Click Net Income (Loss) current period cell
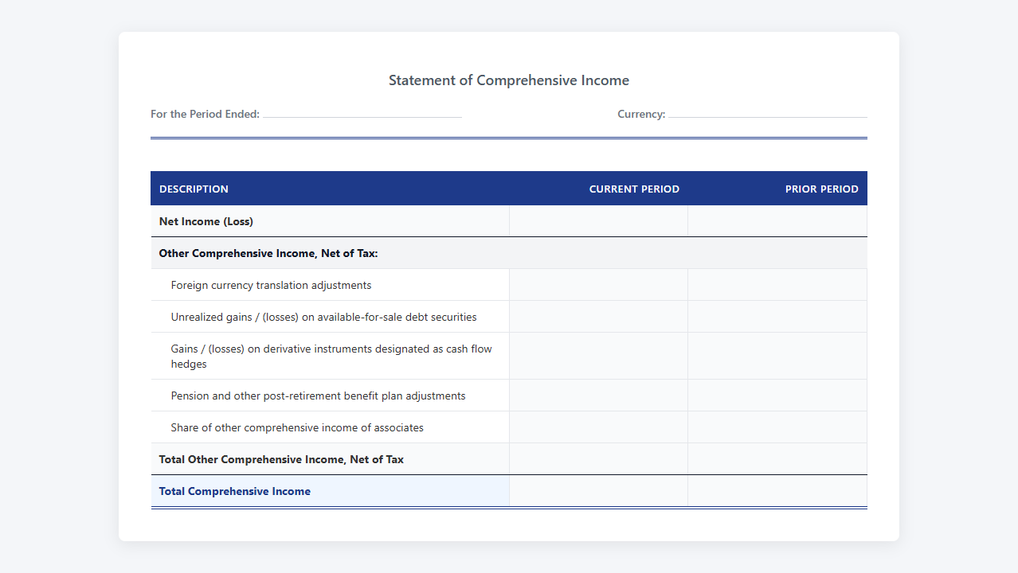Screen dimensions: 1018x573 [x=599, y=221]
